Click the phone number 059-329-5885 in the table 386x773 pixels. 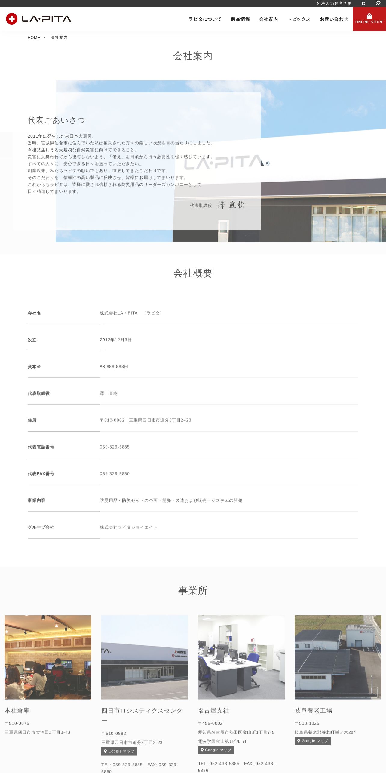pyautogui.click(x=115, y=447)
